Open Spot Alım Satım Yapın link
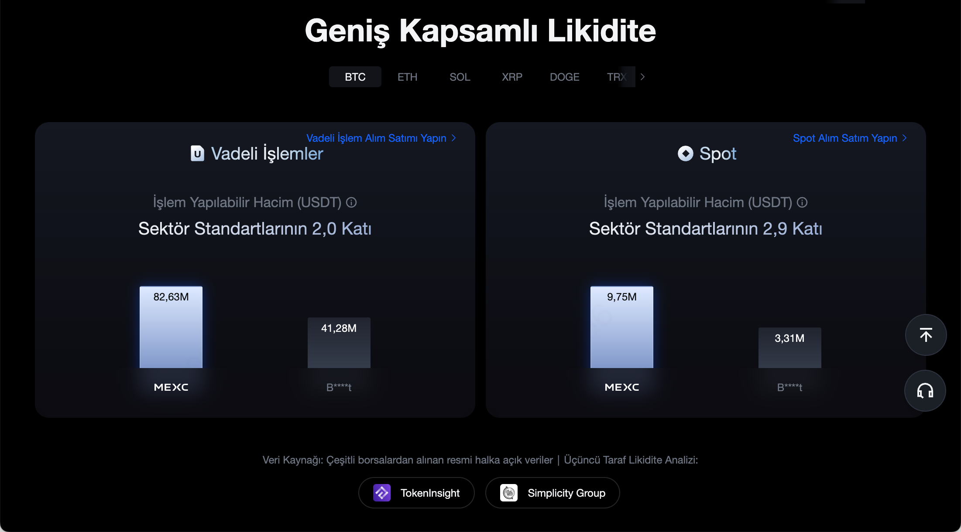 [x=845, y=138]
